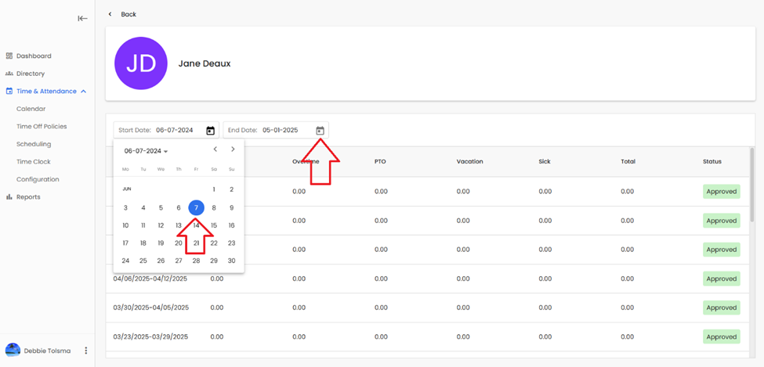Open Time Clock from the sidebar
Image resolution: width=764 pixels, height=367 pixels.
[34, 162]
